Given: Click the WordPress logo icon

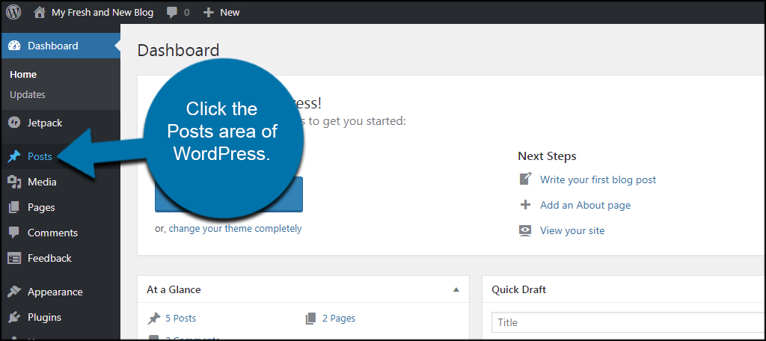Looking at the screenshot, I should click(x=13, y=12).
